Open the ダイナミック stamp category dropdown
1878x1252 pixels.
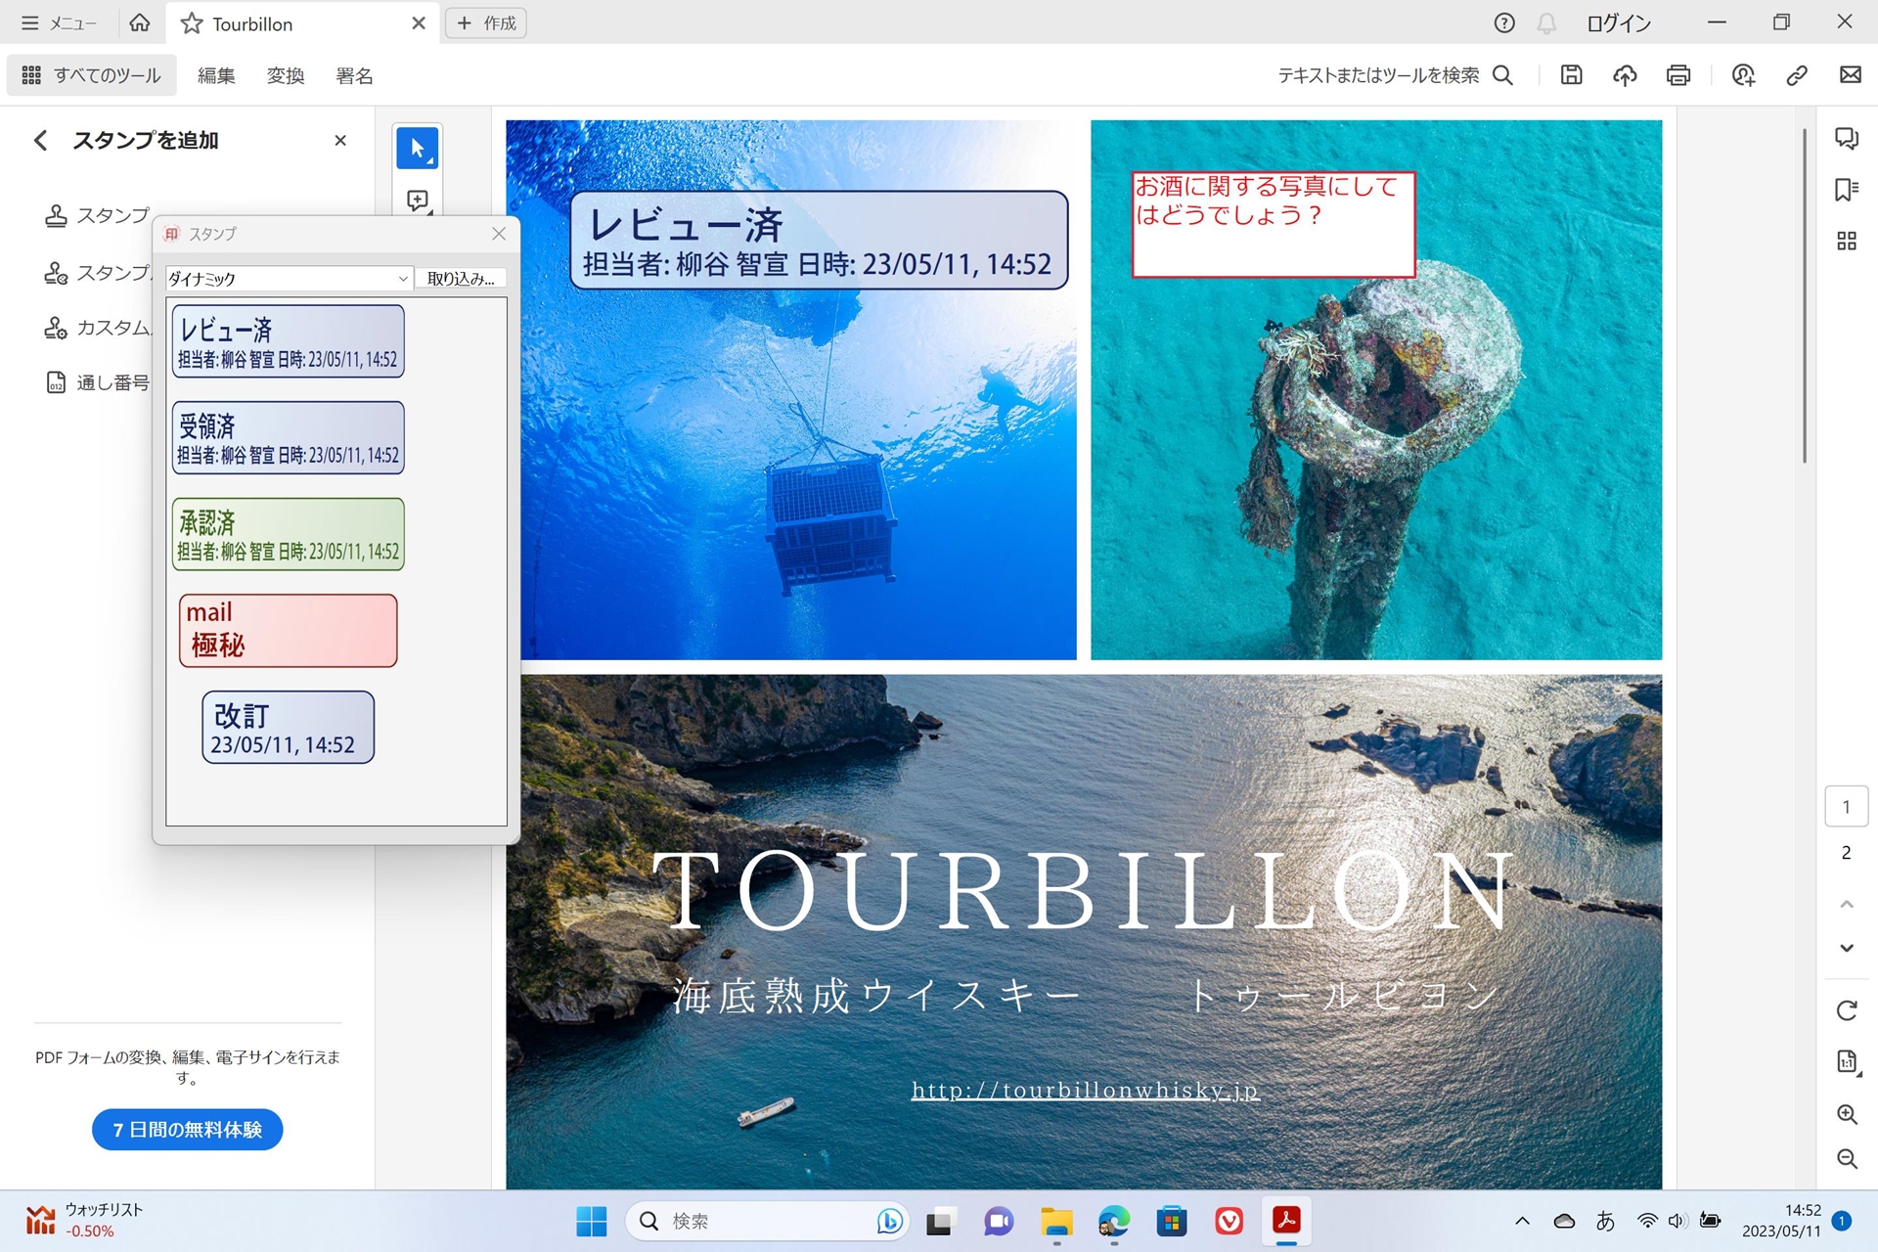pos(288,279)
